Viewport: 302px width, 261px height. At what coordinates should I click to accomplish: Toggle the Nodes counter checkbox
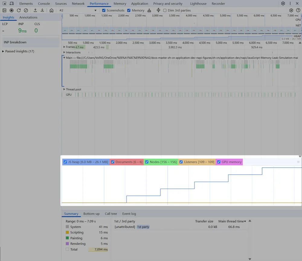coord(147,162)
